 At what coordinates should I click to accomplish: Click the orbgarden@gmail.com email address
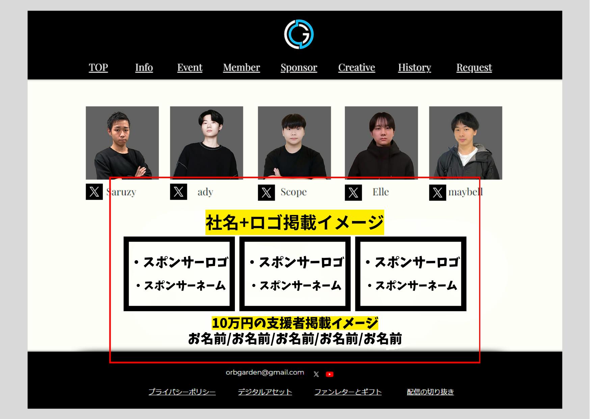point(265,372)
